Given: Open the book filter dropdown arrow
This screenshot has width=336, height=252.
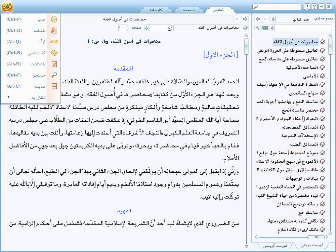Looking at the screenshot, I should (x=272, y=28).
